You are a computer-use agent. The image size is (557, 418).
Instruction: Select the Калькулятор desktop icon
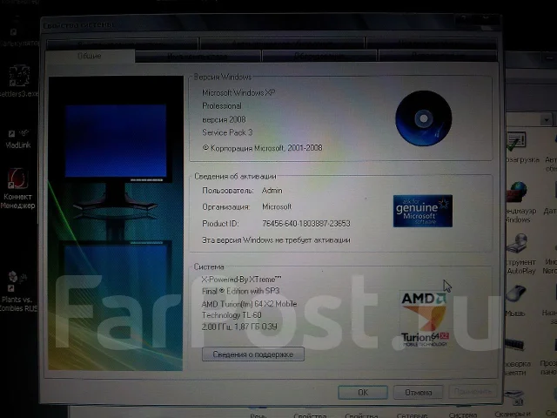coord(19,37)
